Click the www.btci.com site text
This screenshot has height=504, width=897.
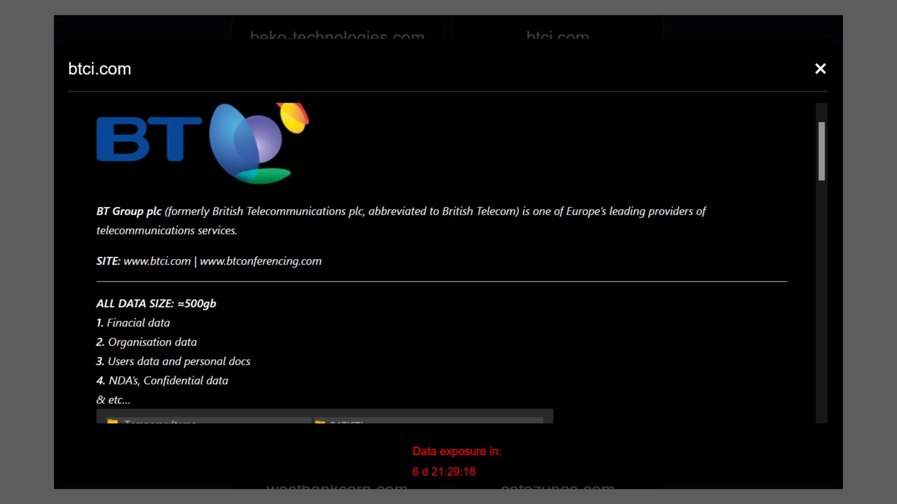point(157,261)
